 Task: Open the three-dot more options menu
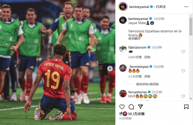[186, 7]
